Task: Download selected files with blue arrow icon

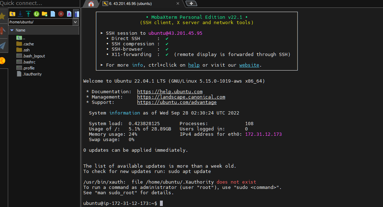Action: [x=20, y=14]
